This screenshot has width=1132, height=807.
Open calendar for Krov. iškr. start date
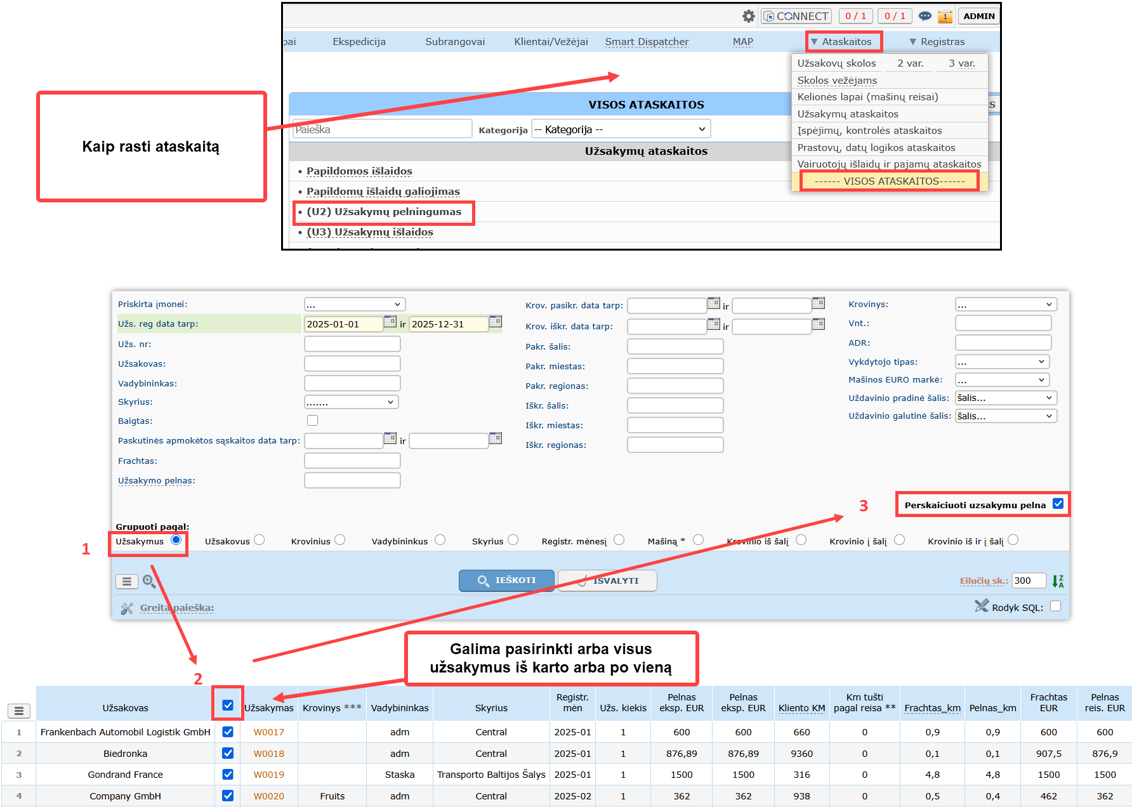(714, 324)
